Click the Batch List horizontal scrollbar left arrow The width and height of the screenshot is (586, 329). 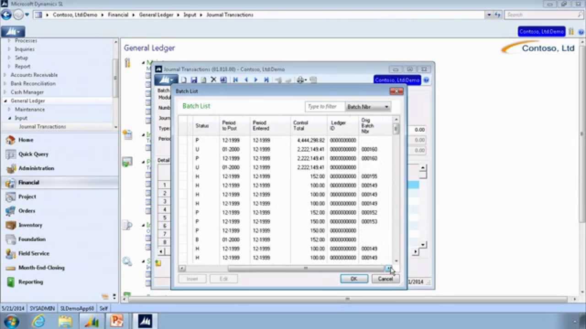point(182,268)
